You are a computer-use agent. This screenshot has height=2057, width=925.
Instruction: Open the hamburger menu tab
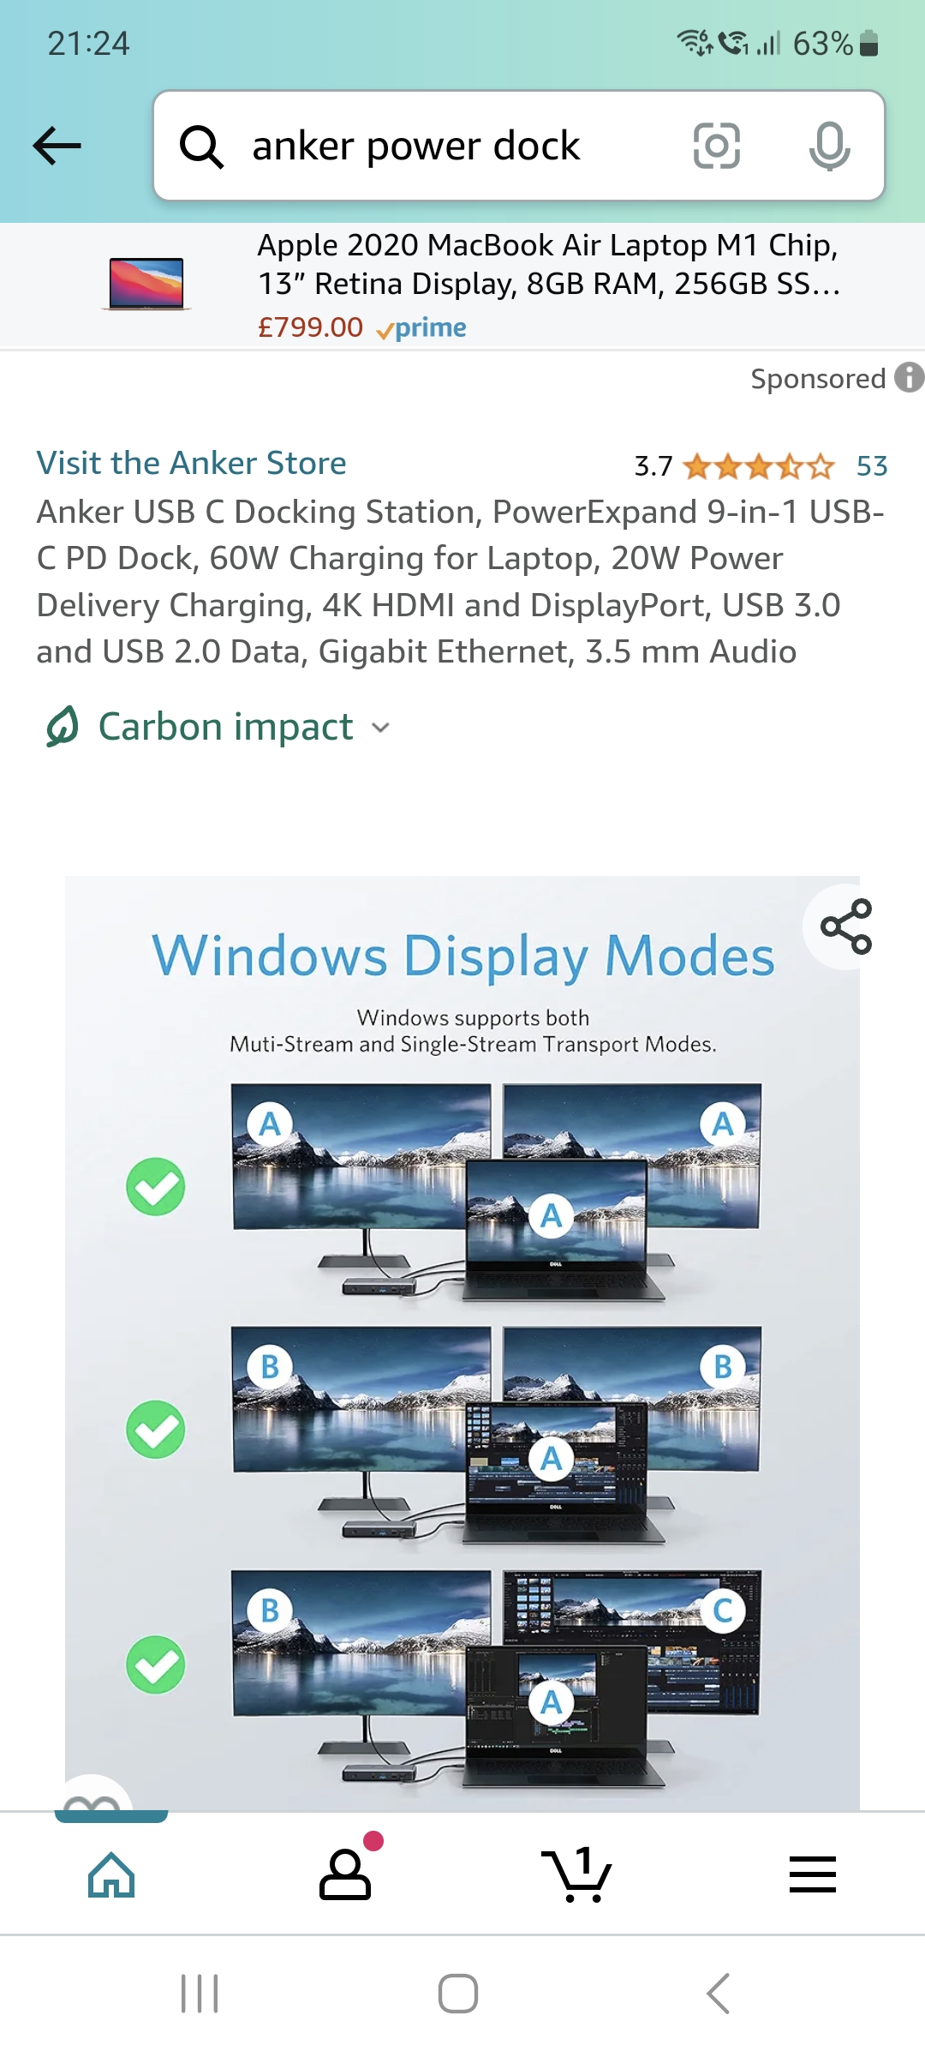pyautogui.click(x=812, y=1874)
